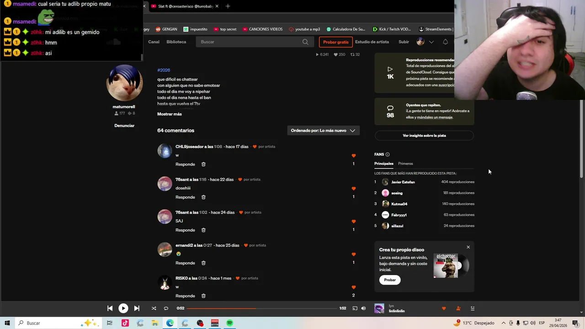Toggle shuffle in the player bar
Viewport: 585px width, 329px height.
pyautogui.click(x=154, y=308)
